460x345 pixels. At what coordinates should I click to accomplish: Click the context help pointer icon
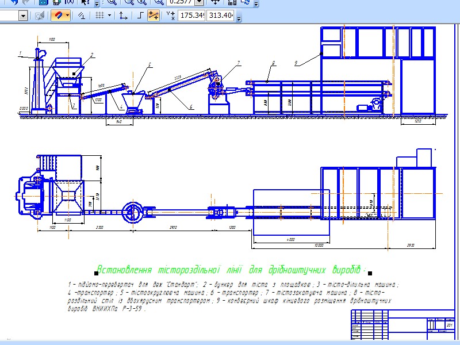point(85,2)
